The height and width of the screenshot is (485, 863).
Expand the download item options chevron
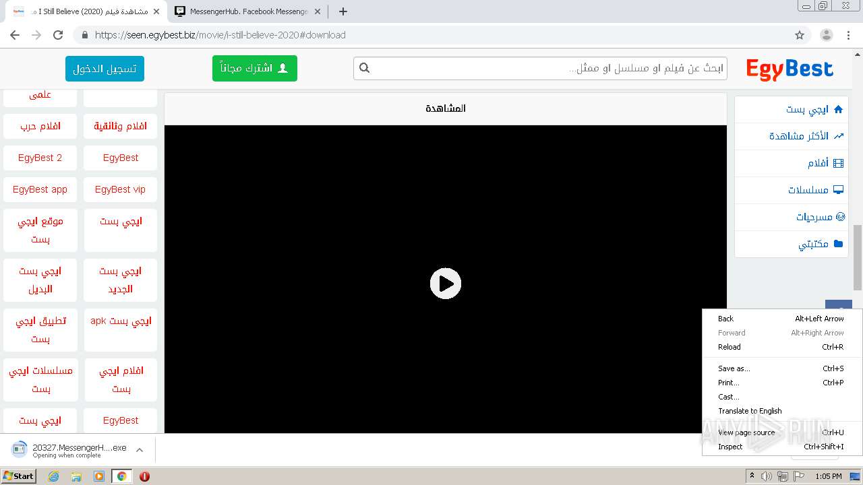(140, 450)
